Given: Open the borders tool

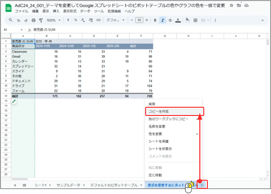Looking at the screenshot, I should pyautogui.click(x=195, y=20).
